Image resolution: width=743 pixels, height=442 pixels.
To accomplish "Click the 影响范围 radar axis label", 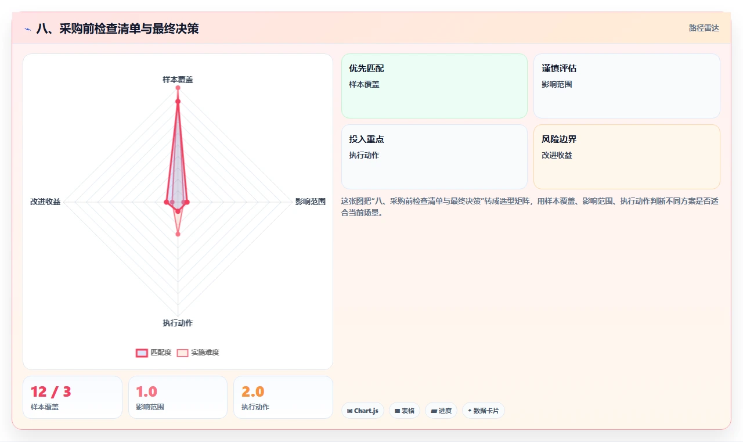I will tap(311, 202).
